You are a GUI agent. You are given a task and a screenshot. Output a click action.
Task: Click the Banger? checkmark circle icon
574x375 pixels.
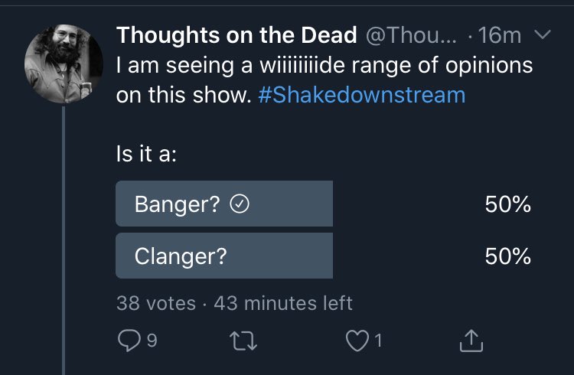(x=240, y=204)
